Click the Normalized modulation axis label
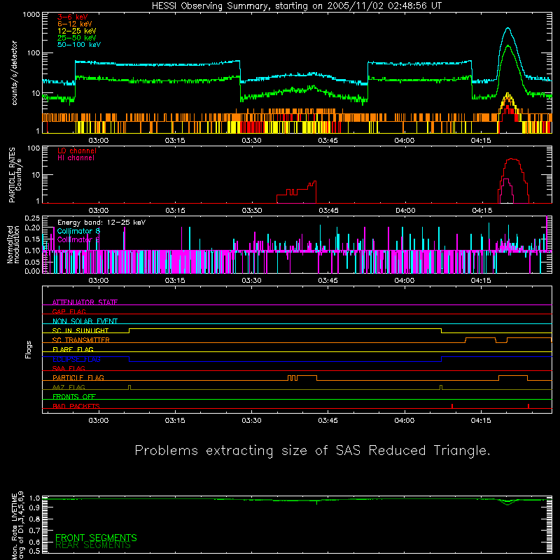Screen dimensions: 560x560 click(x=13, y=244)
